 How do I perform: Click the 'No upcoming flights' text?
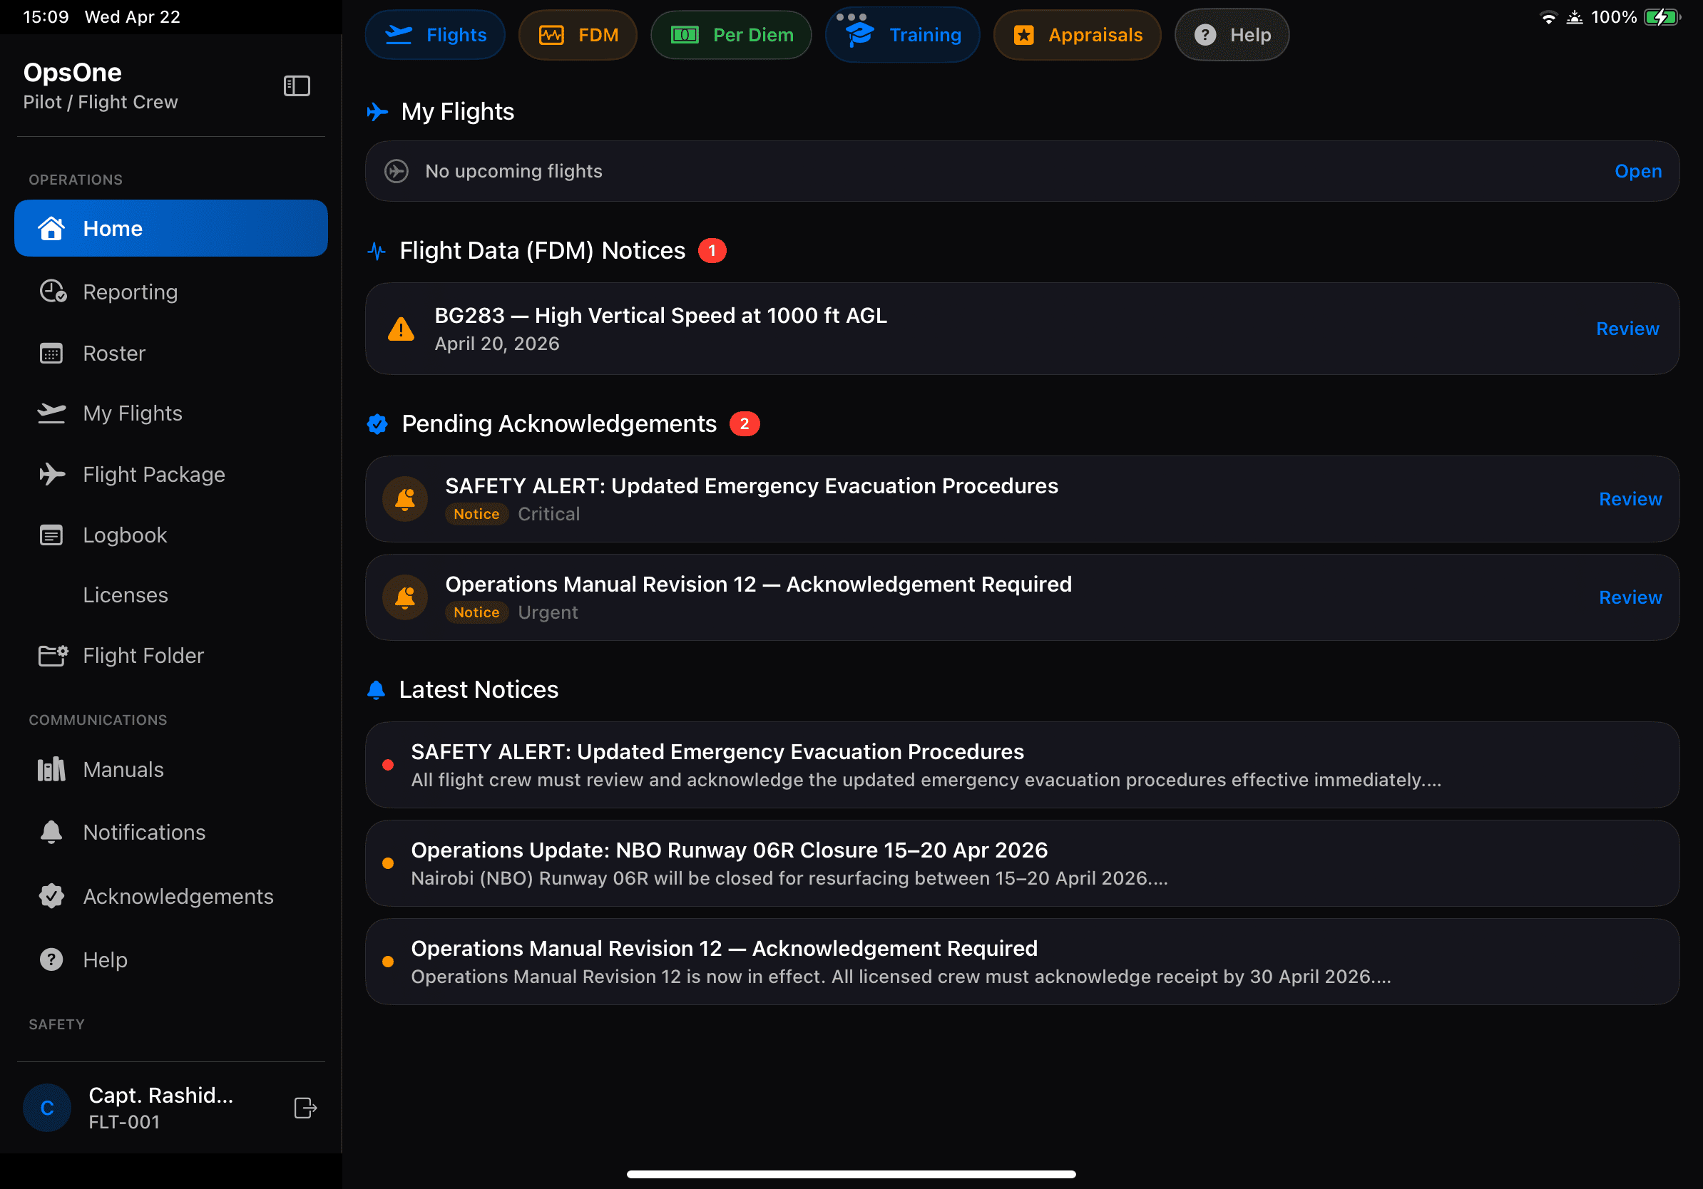pyautogui.click(x=513, y=171)
